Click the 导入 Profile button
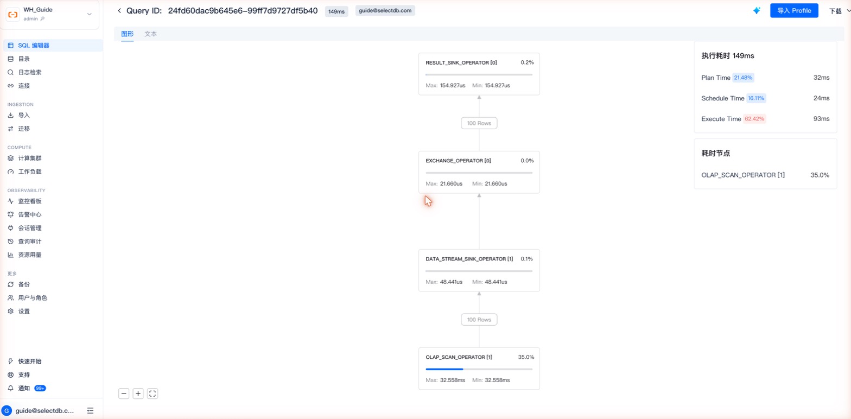This screenshot has width=851, height=419. click(x=794, y=10)
